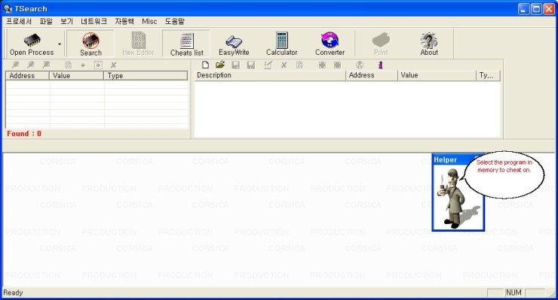The height and width of the screenshot is (300, 558).
Task: Create a new cheat list with blank page icon
Action: tap(205, 65)
